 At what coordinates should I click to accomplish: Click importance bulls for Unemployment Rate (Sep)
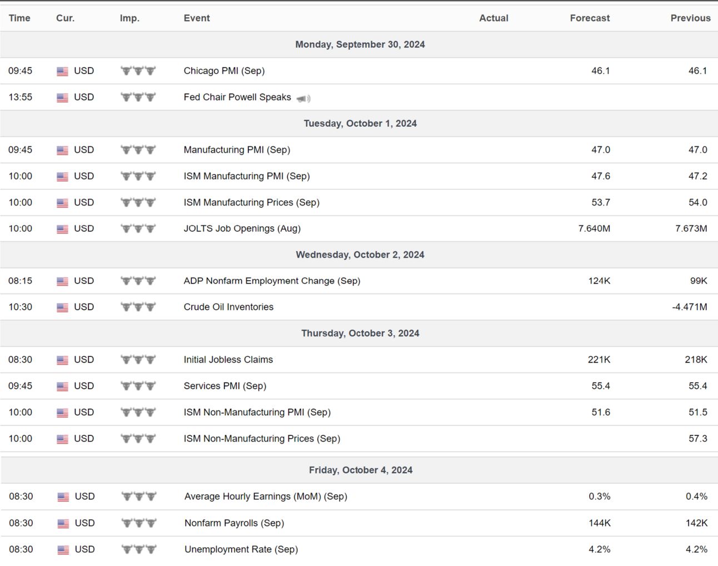[x=139, y=549]
